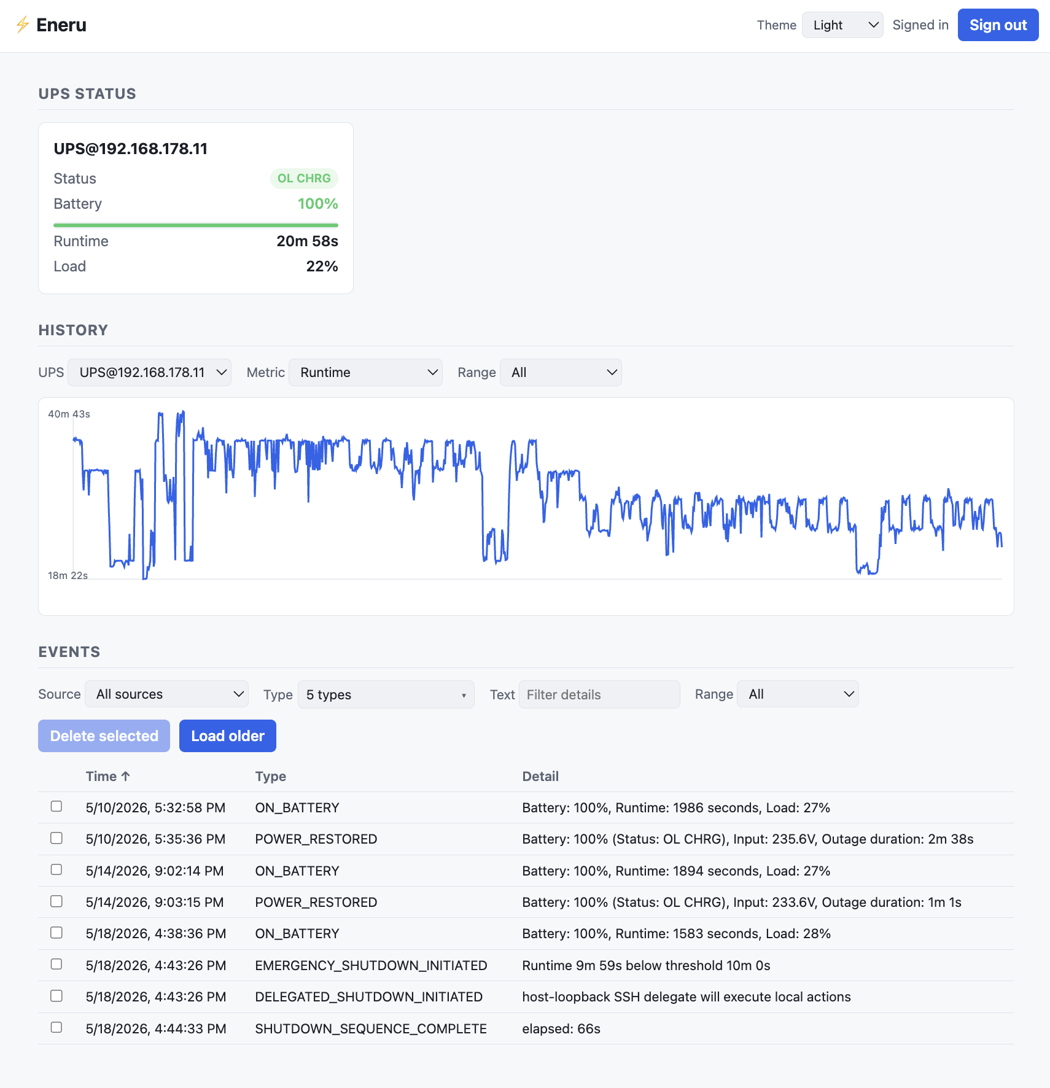Click the load value 22%
The image size is (1050, 1088).
322,266
